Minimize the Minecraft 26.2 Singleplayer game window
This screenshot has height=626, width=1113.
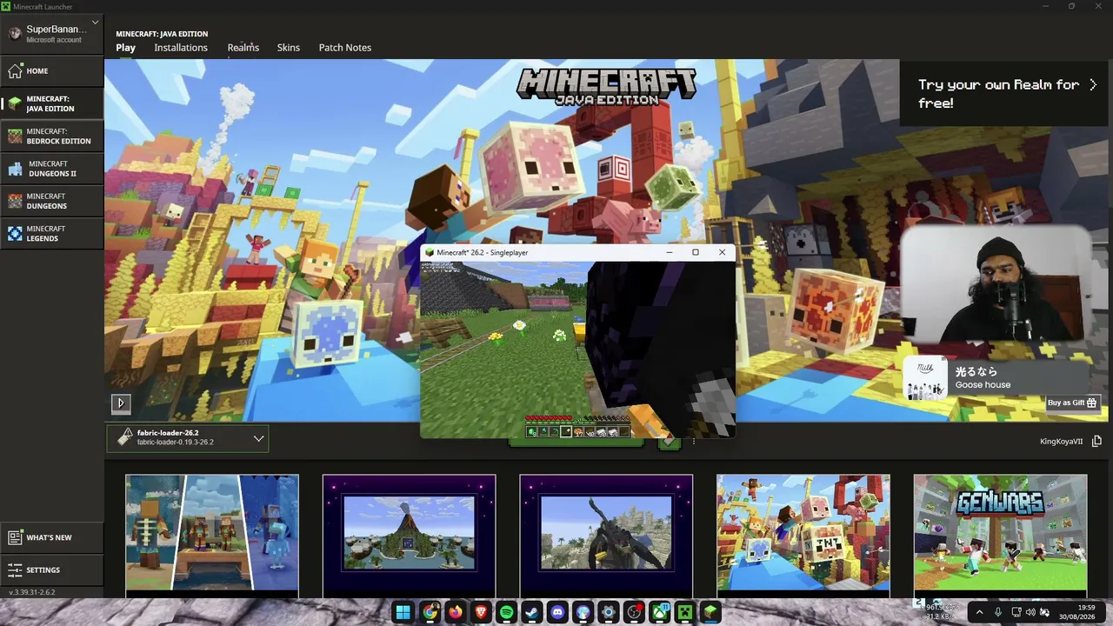[x=670, y=252]
